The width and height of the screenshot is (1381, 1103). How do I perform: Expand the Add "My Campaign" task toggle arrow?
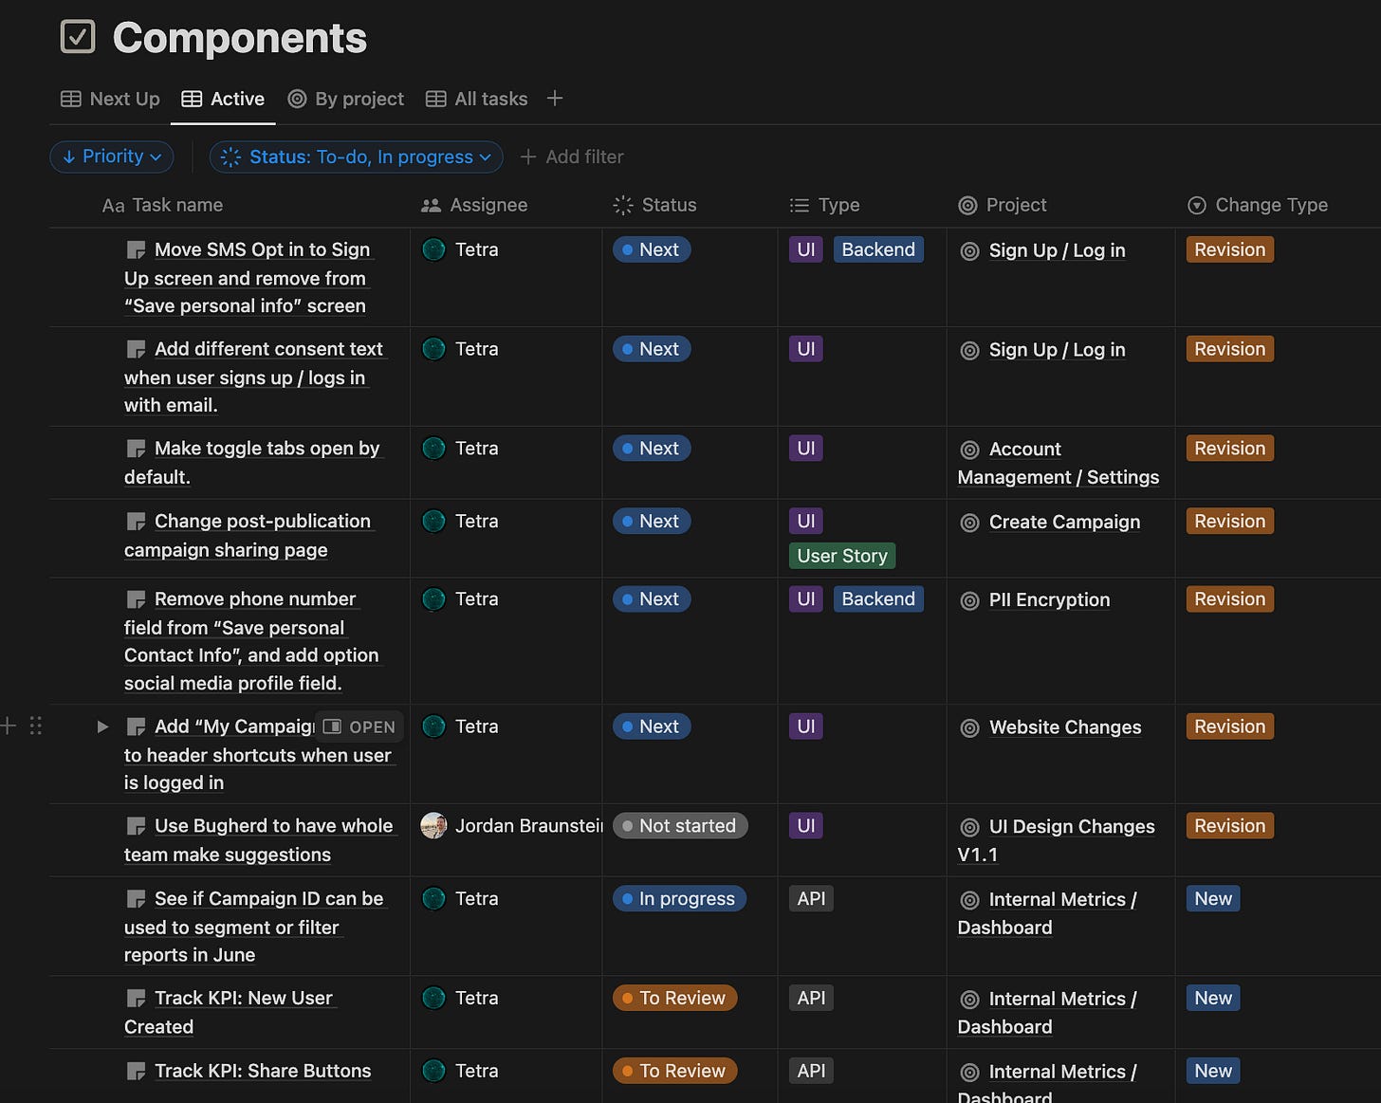102,726
